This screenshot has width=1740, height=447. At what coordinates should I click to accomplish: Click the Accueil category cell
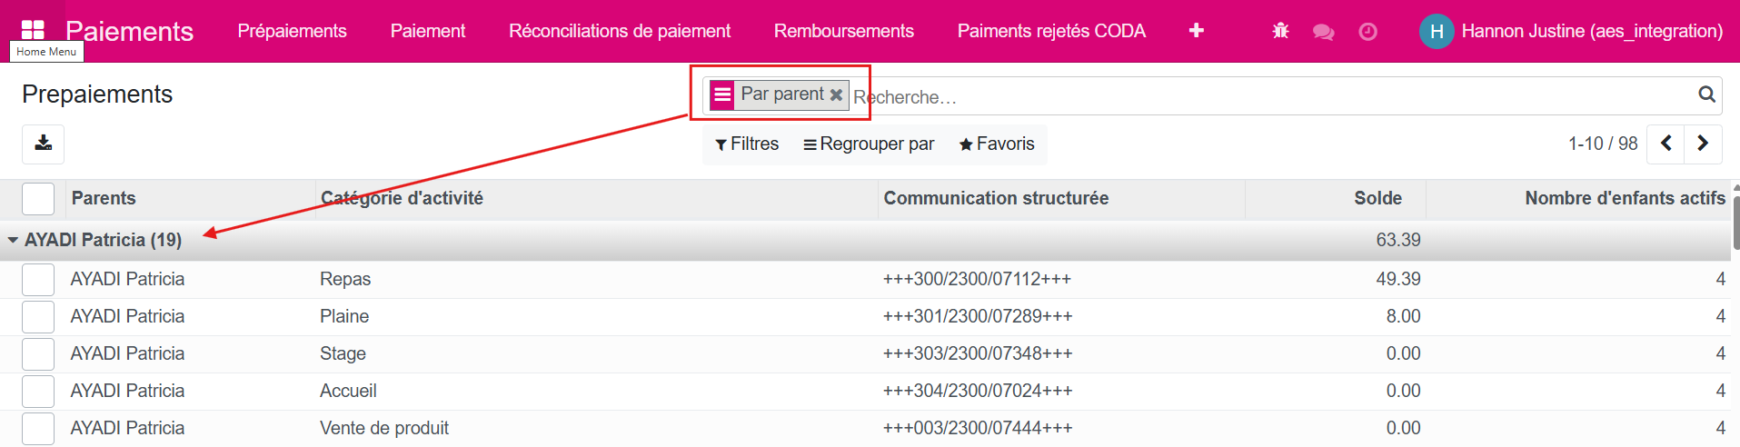[348, 391]
